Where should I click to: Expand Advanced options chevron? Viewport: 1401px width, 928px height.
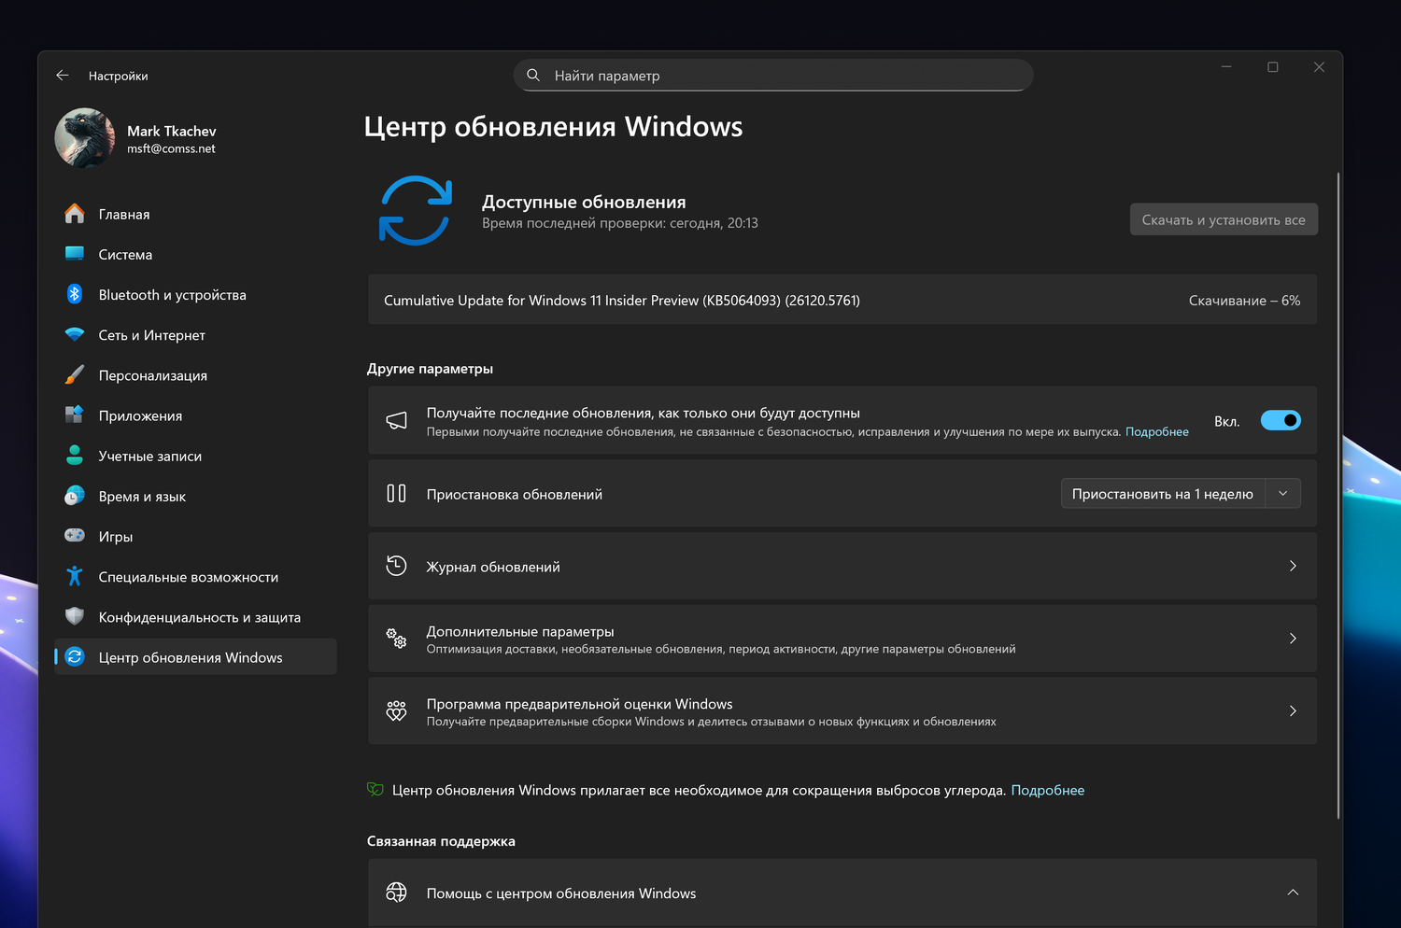click(x=1293, y=639)
